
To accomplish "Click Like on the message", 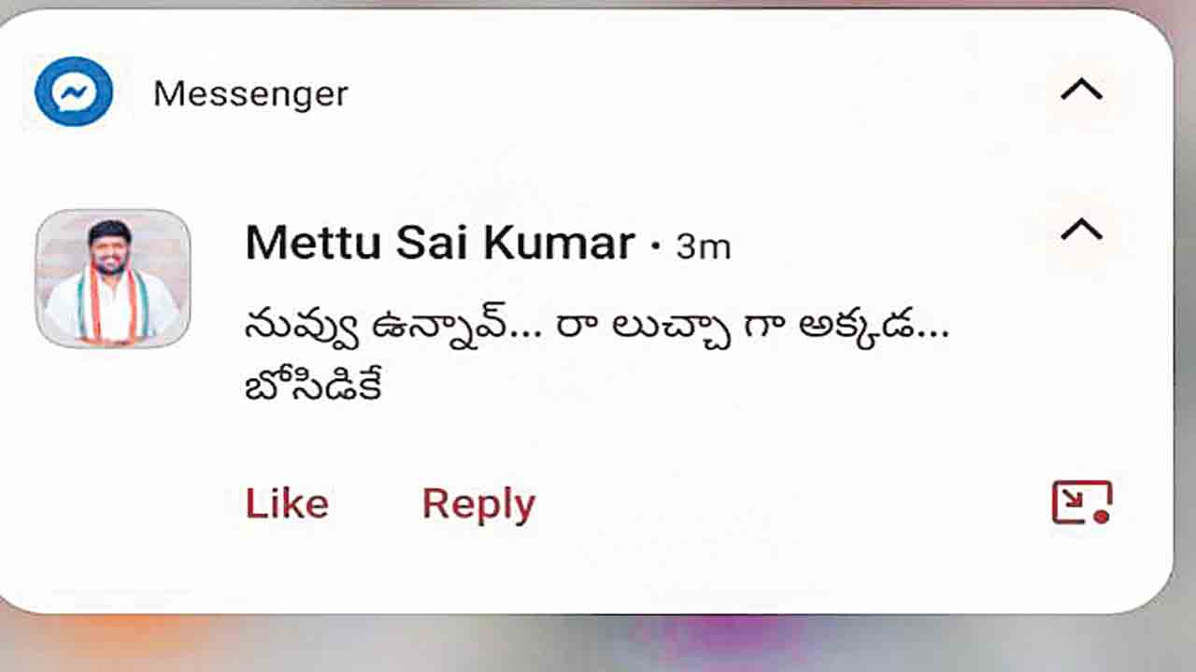I will 286,502.
